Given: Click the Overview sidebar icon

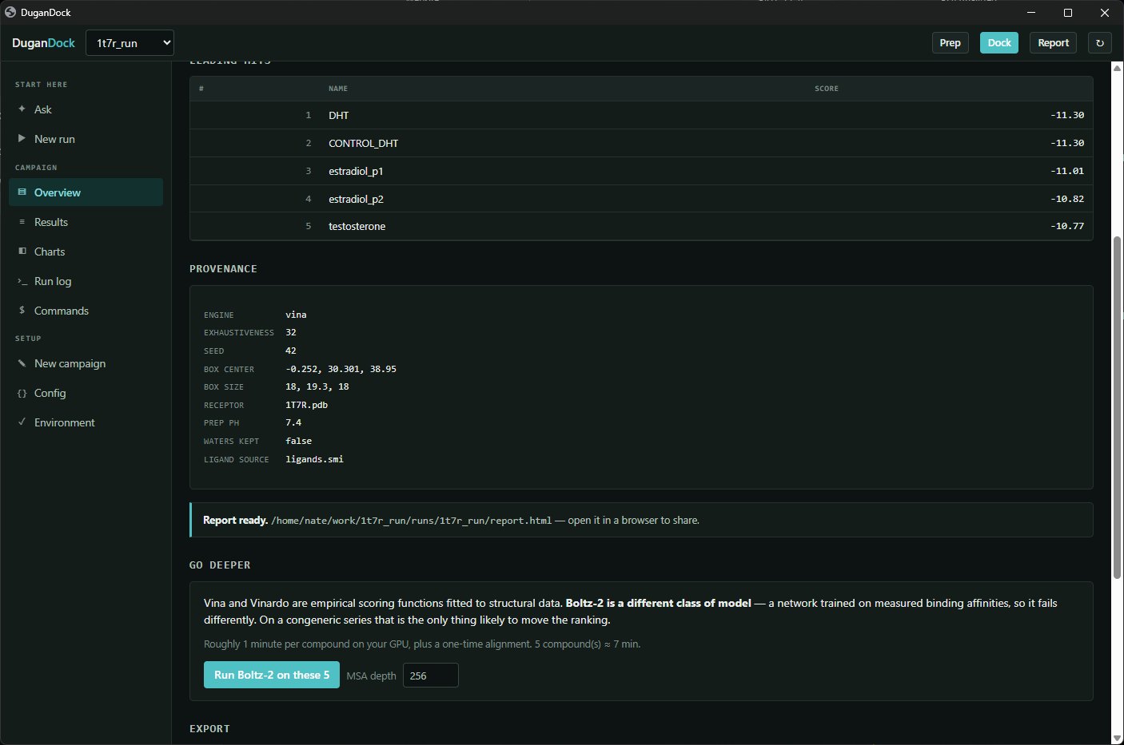Looking at the screenshot, I should pos(22,192).
